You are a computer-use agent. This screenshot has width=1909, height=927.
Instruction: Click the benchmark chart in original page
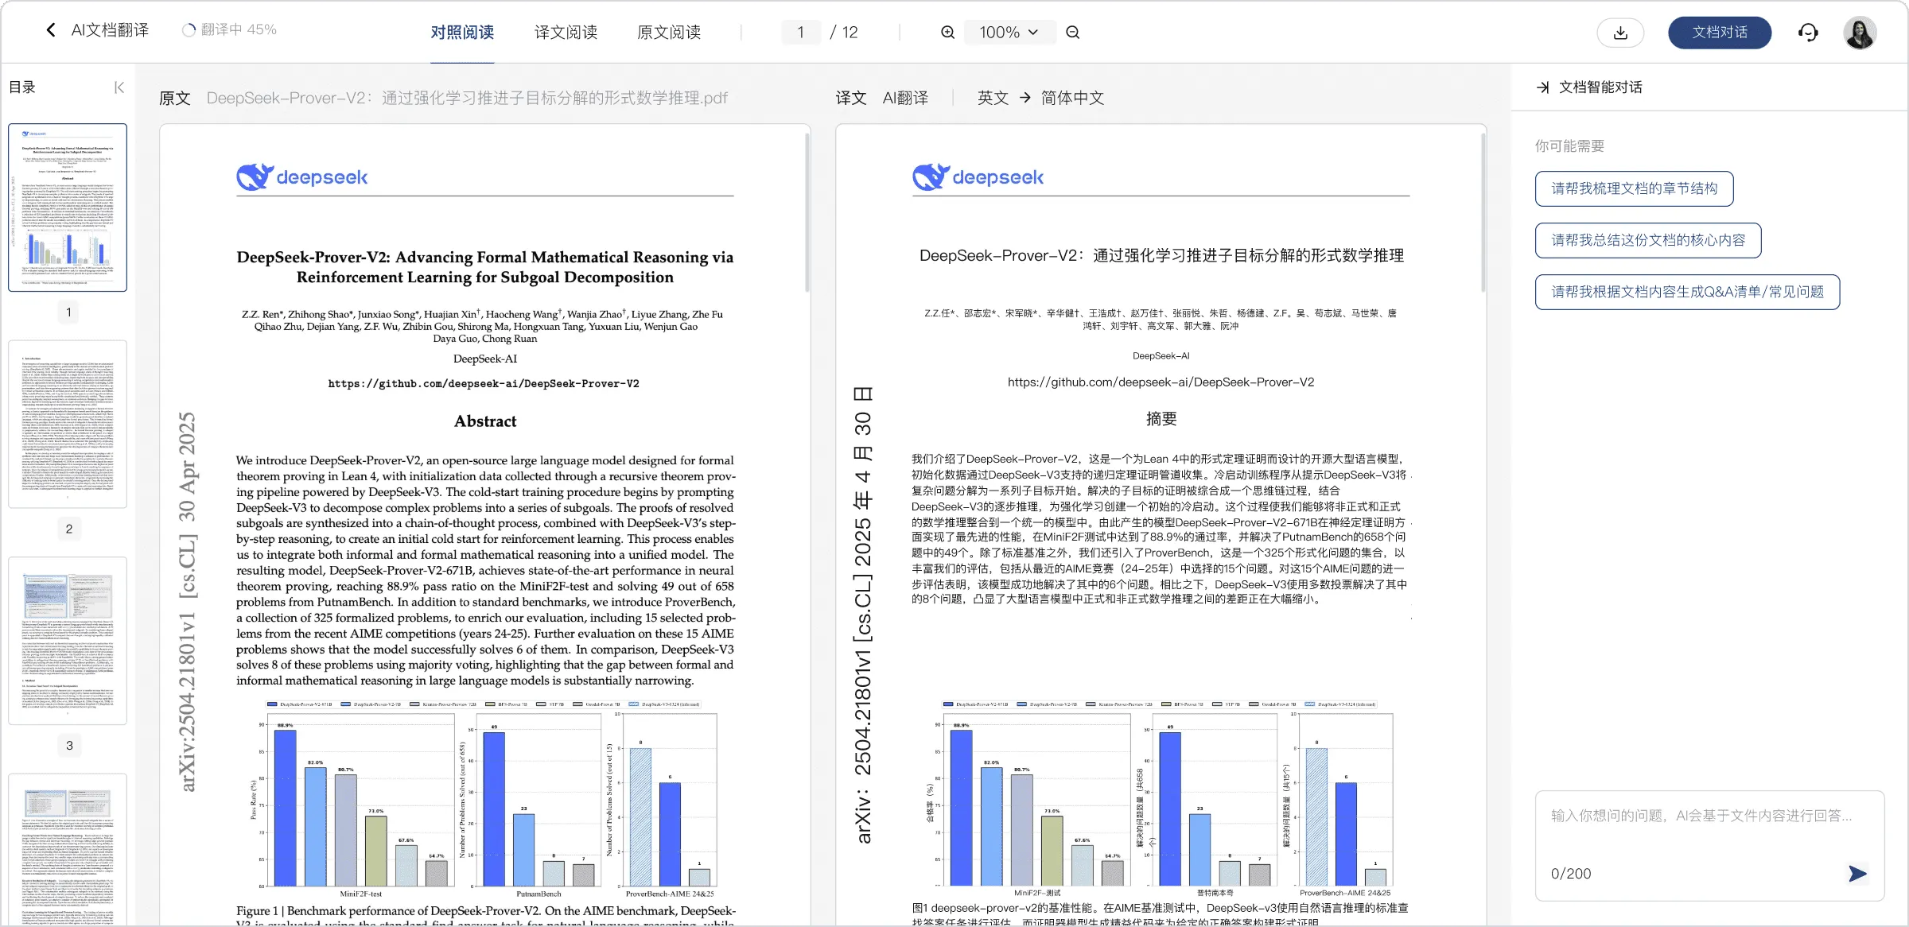point(484,798)
